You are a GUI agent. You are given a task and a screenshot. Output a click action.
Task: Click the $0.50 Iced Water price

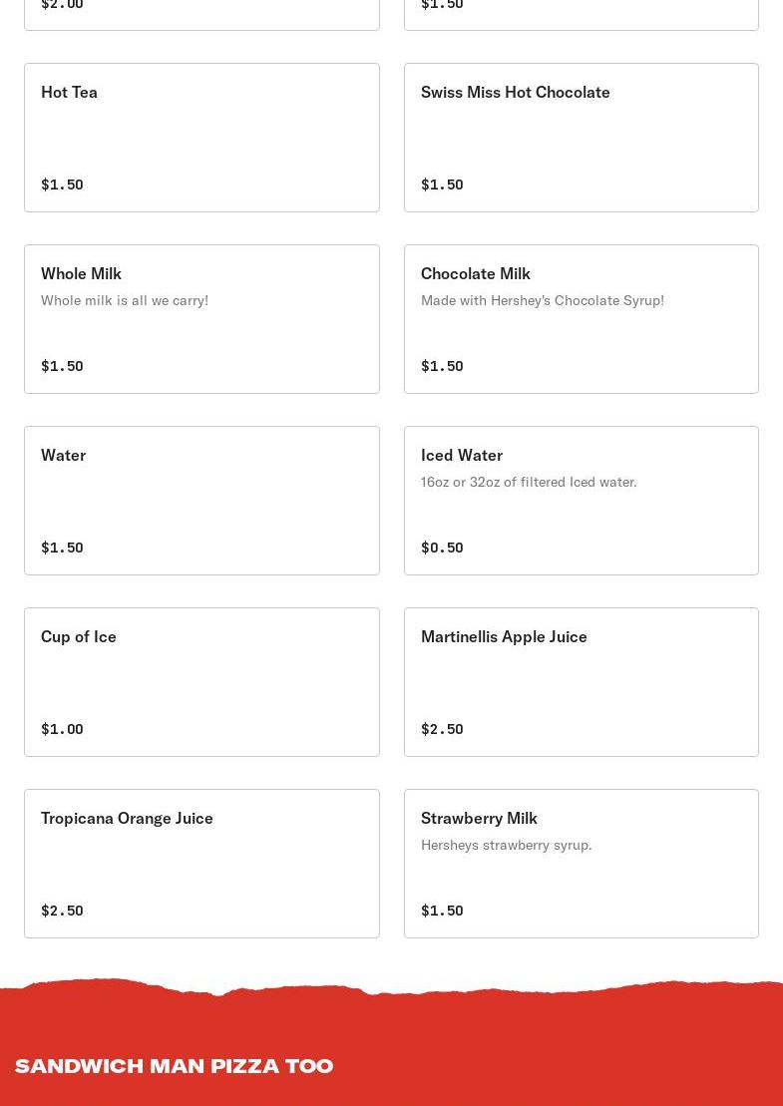pos(442,548)
